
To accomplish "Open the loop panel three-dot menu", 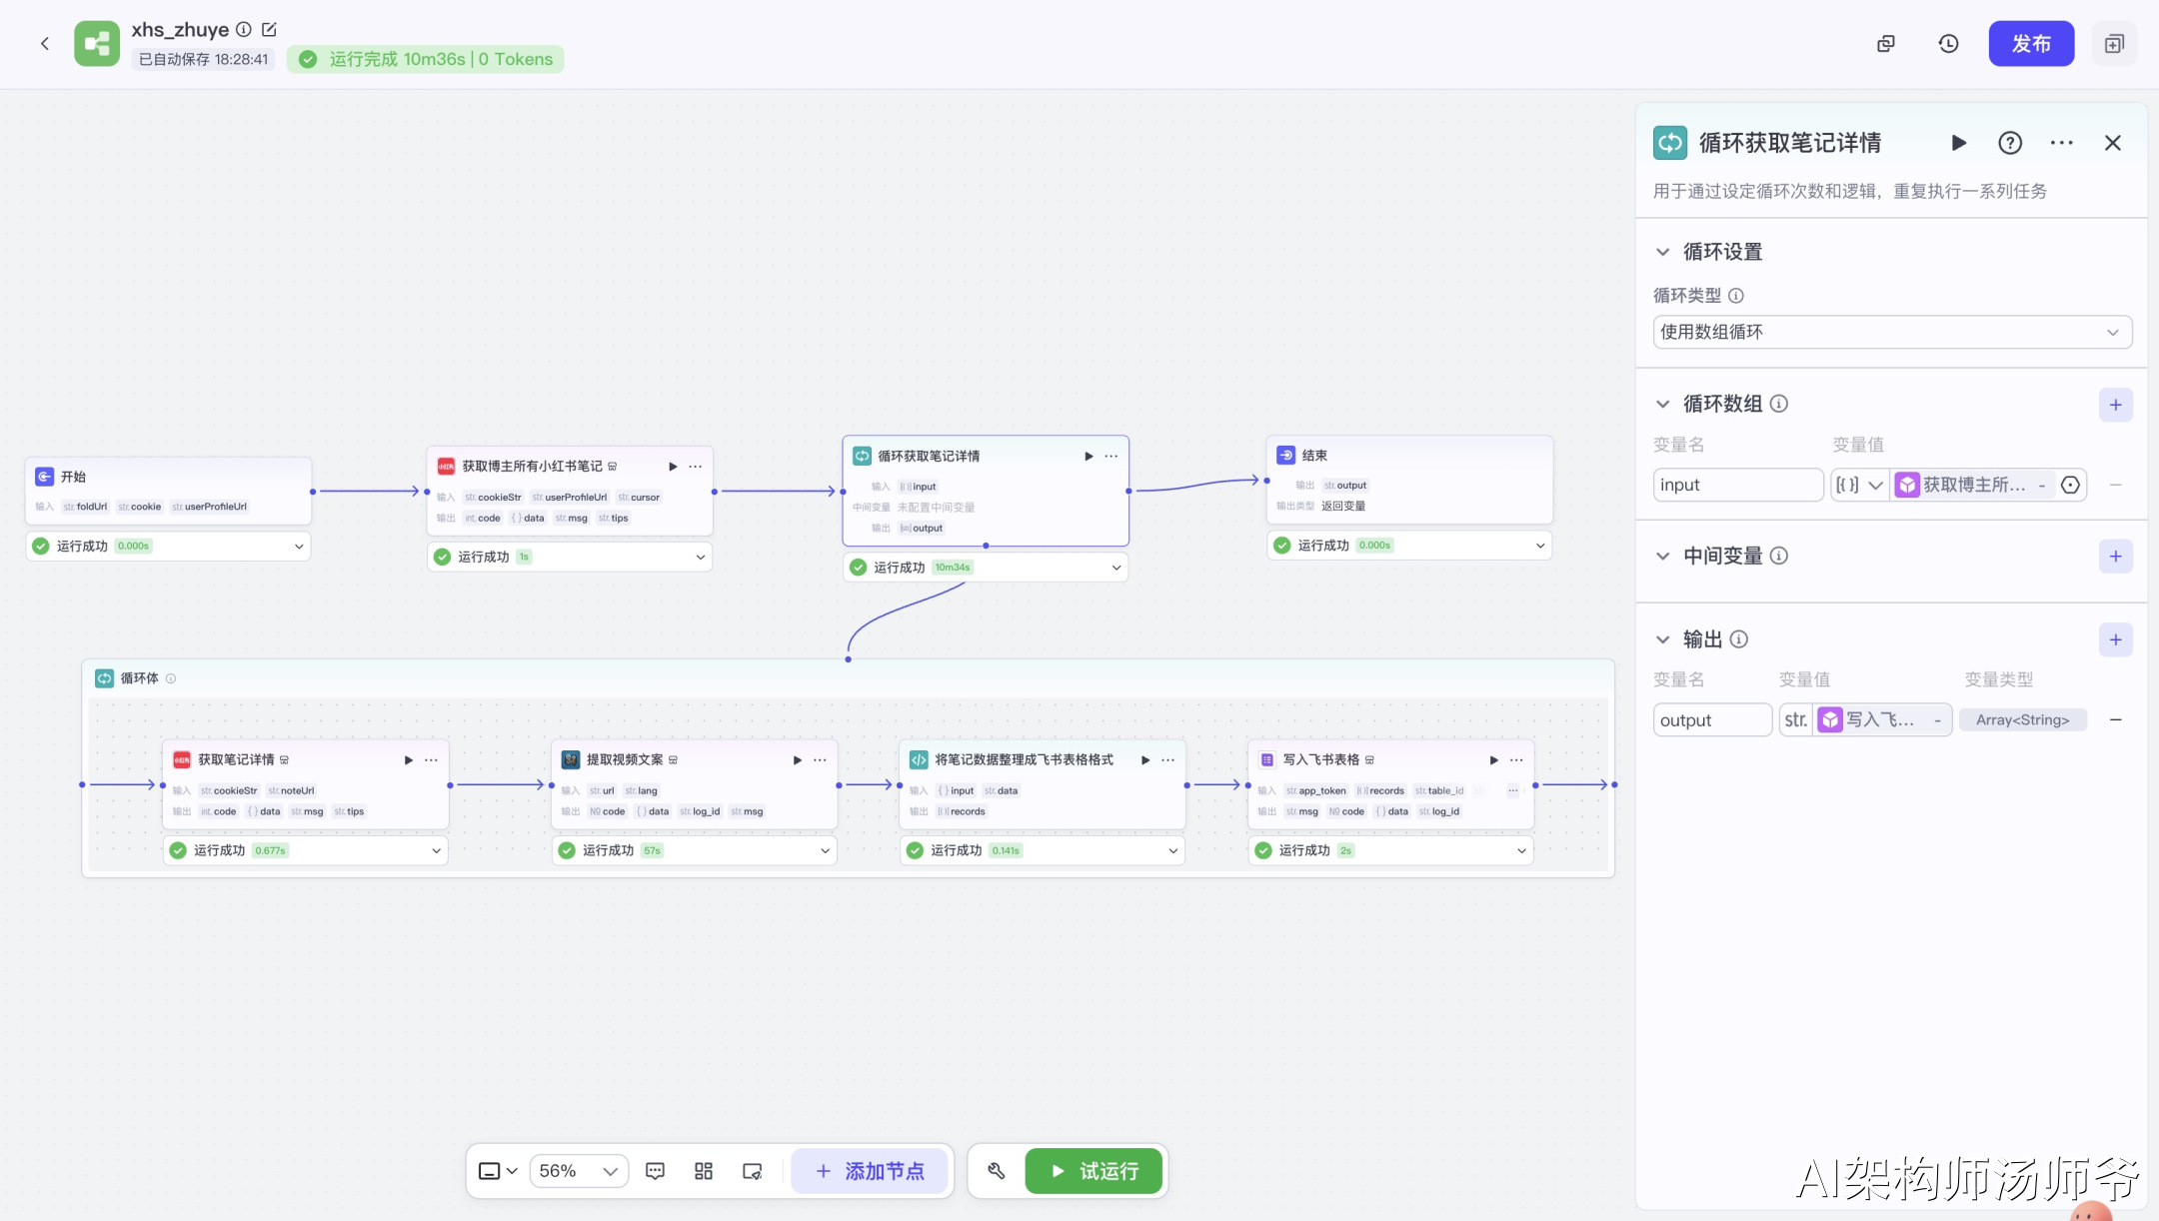I will 2061,143.
